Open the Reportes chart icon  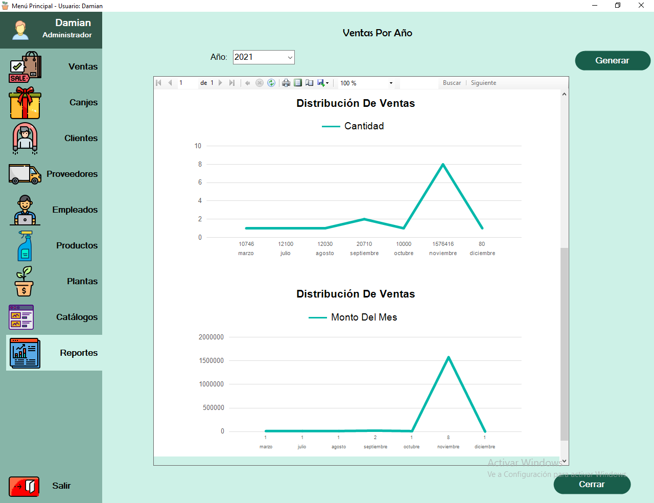click(25, 353)
